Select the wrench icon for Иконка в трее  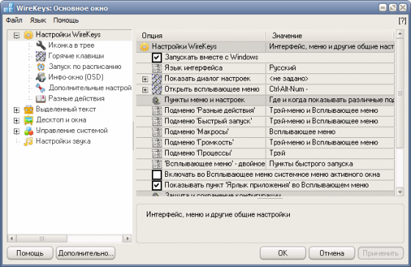pyautogui.click(x=40, y=45)
